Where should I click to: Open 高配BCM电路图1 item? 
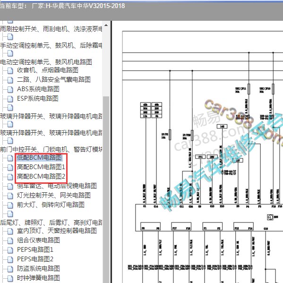(x=41, y=167)
